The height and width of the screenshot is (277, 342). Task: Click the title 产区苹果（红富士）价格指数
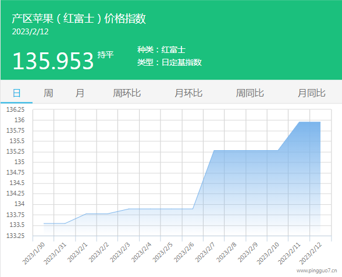pyautogui.click(x=79, y=19)
